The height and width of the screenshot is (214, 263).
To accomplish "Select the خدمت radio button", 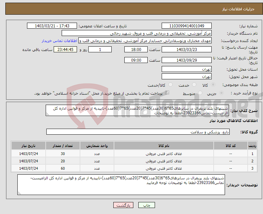I will (x=194, y=85).
